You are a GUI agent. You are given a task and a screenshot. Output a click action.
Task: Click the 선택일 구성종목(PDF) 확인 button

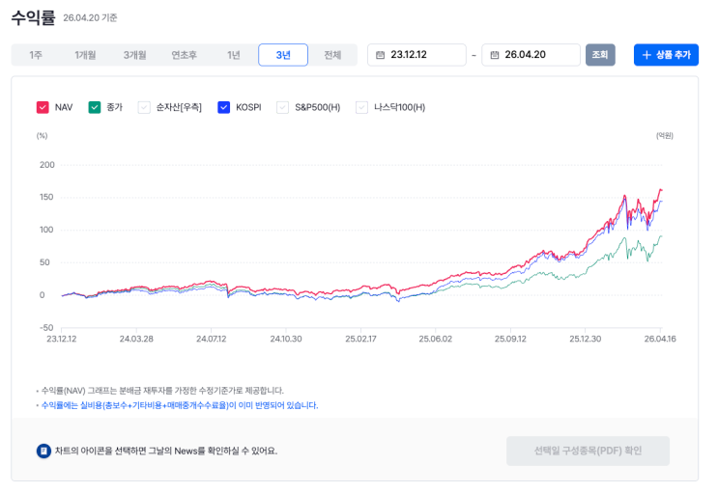click(x=588, y=451)
